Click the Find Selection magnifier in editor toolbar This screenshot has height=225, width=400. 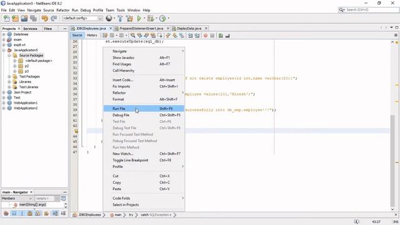[132, 36]
